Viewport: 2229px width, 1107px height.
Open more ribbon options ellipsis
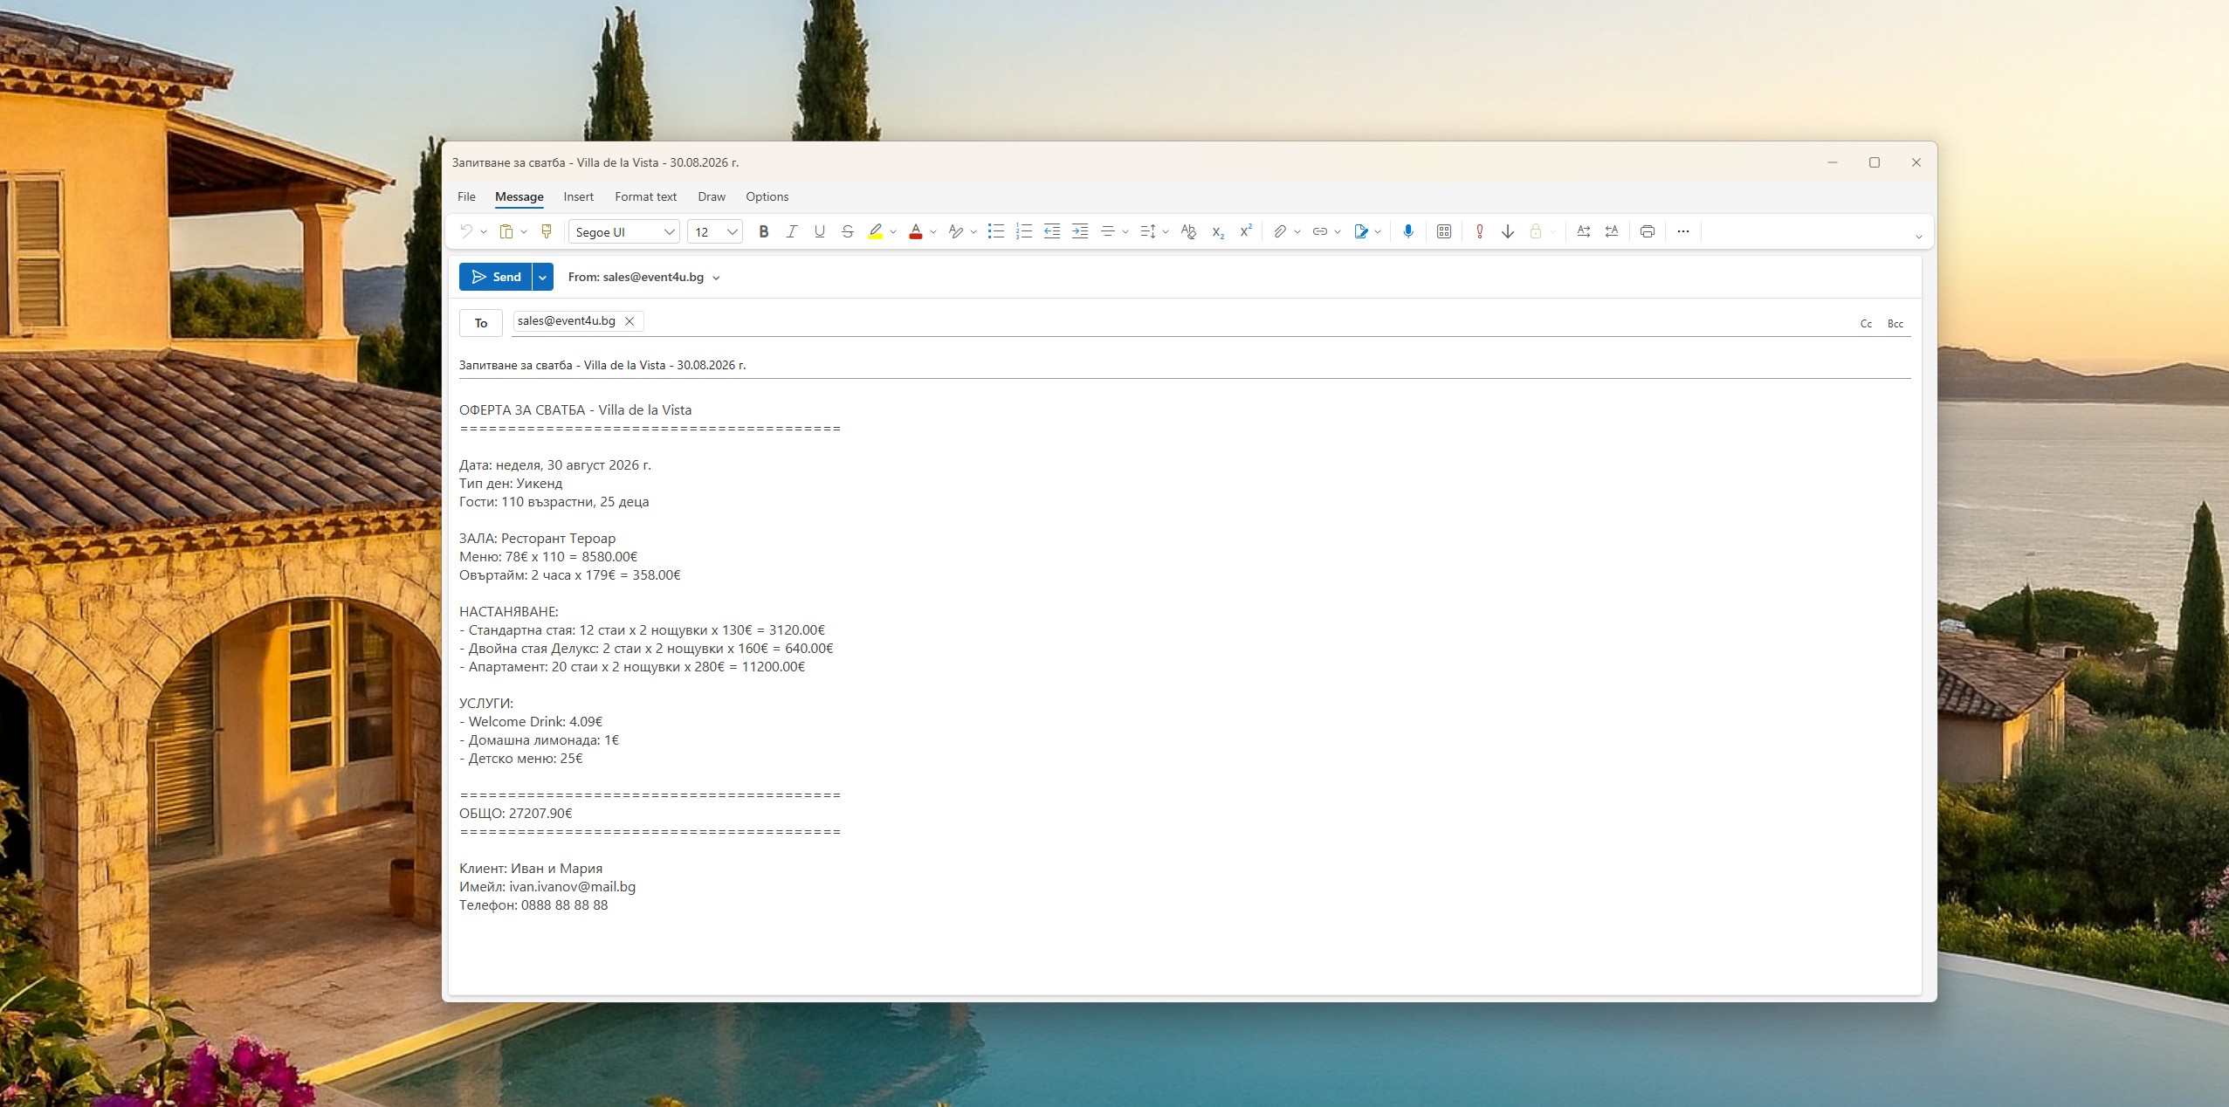(x=1683, y=231)
